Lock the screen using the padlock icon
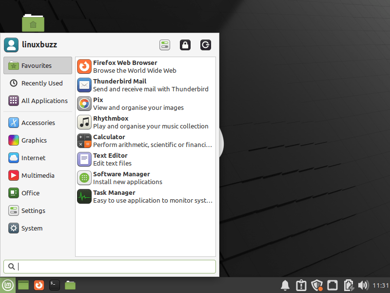The height and width of the screenshot is (293, 390). 185,44
